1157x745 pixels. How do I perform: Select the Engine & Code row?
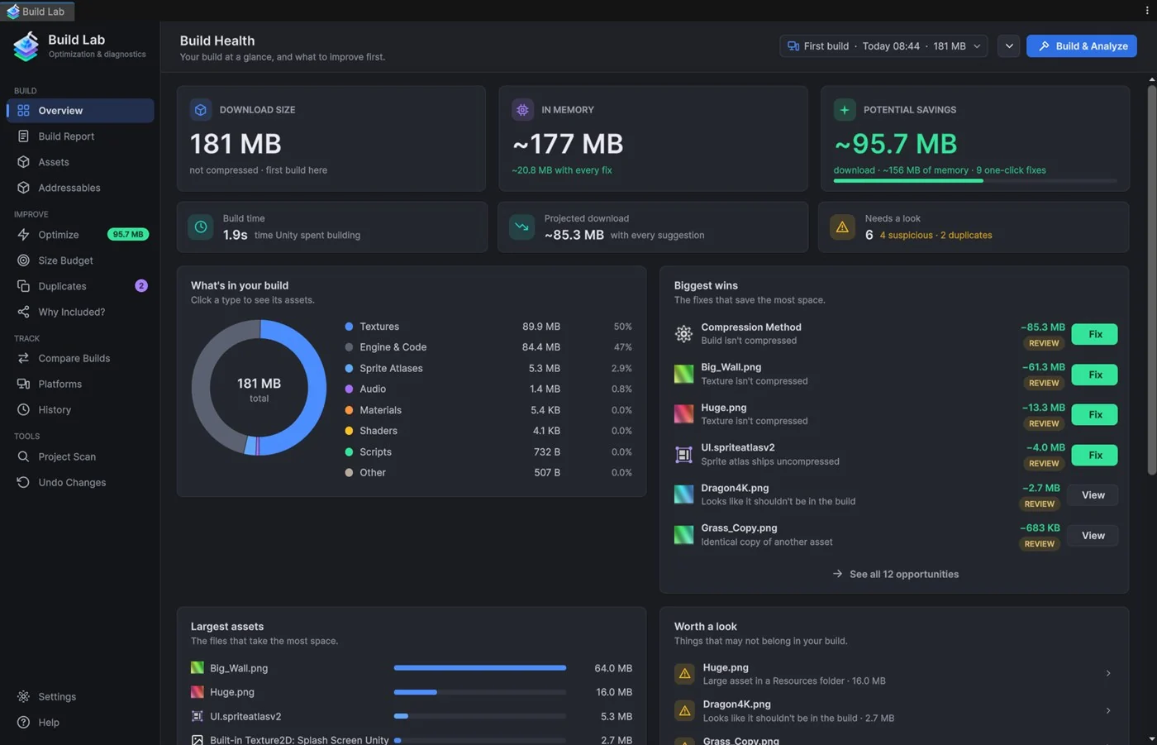(x=488, y=347)
